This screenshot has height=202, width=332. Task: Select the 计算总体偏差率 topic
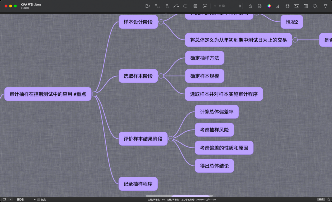(216, 112)
